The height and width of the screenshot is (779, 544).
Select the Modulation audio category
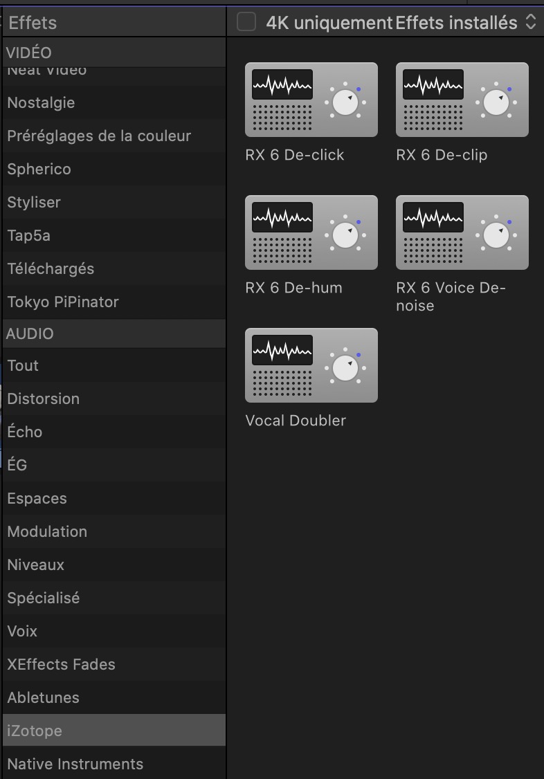[114, 531]
